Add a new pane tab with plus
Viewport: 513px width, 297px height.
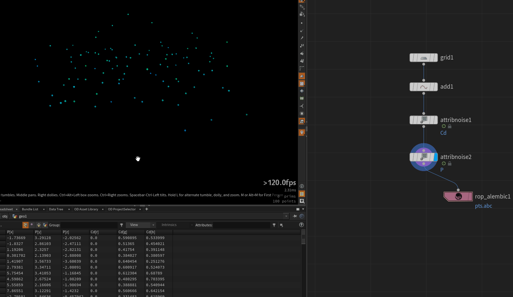pos(147,209)
